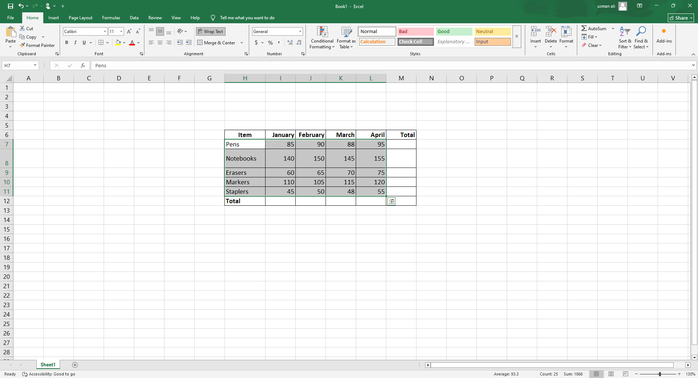Click the Quick Analysis icon below the table

click(x=391, y=201)
